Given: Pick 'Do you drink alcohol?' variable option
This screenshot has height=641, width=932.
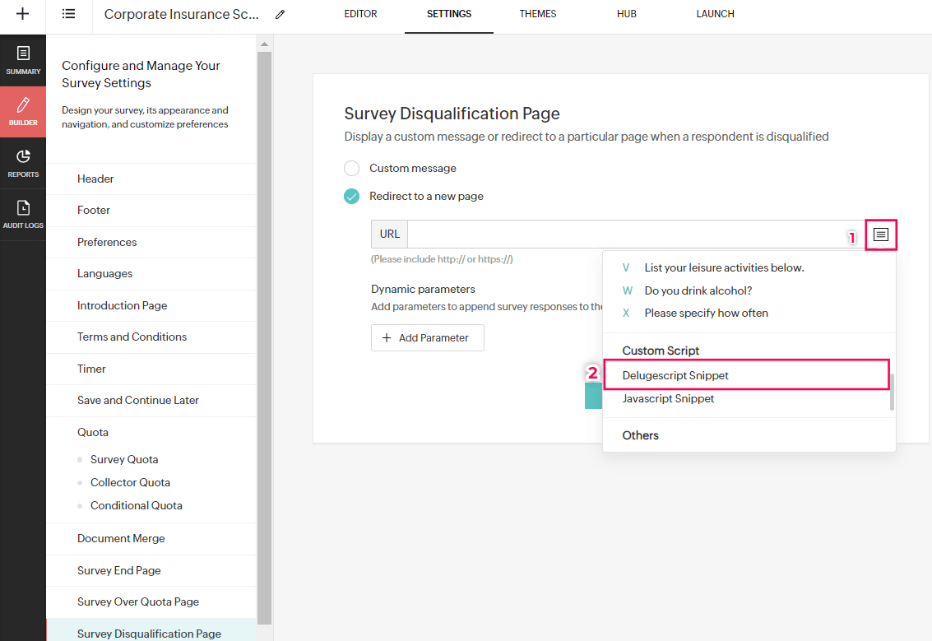Looking at the screenshot, I should [698, 290].
